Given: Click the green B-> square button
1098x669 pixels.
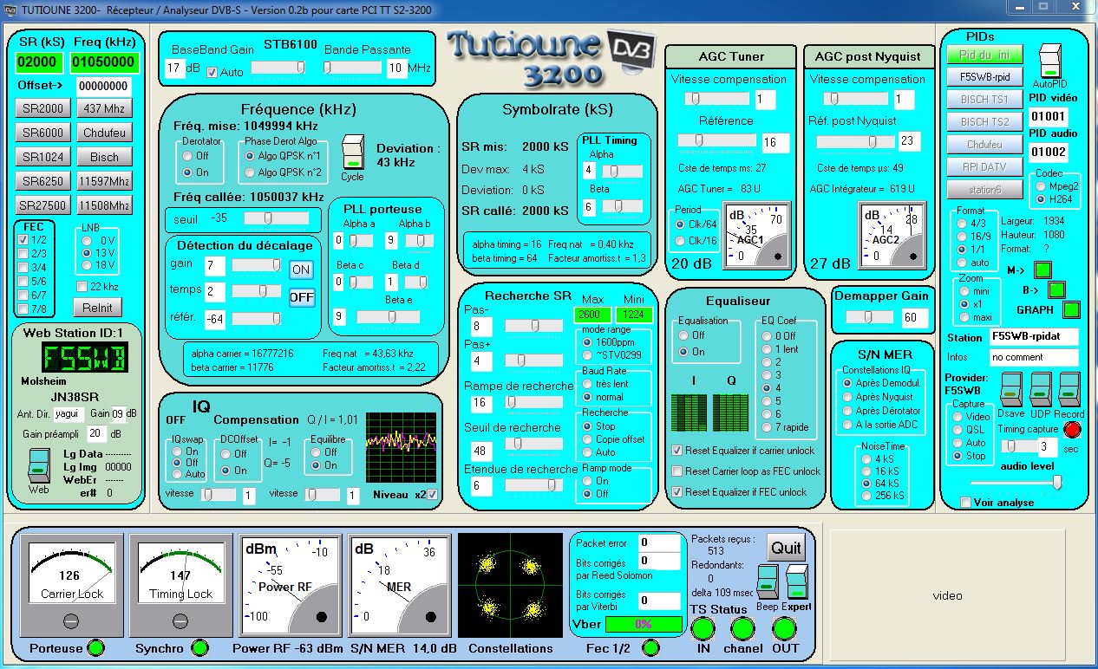Looking at the screenshot, I should [x=1056, y=289].
